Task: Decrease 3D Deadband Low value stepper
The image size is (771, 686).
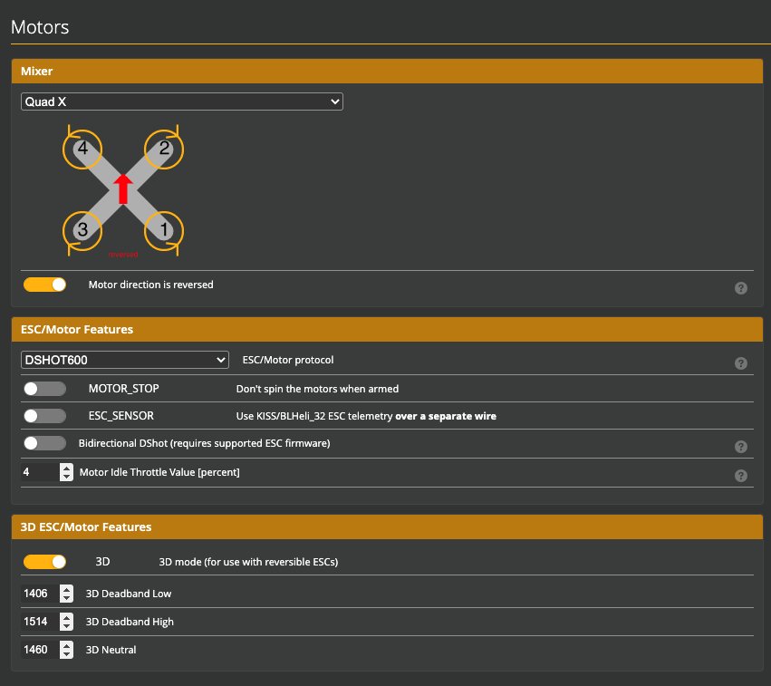Action: (x=66, y=598)
